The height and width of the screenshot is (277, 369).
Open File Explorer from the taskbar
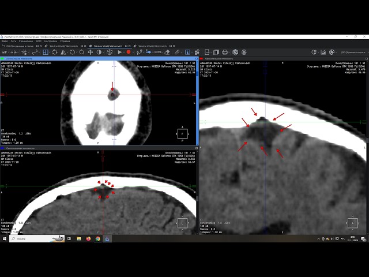click(79, 238)
